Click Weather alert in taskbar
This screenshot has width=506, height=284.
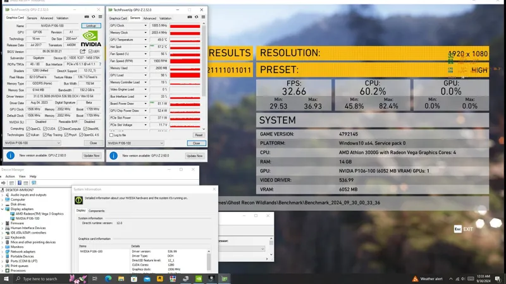pos(428,279)
